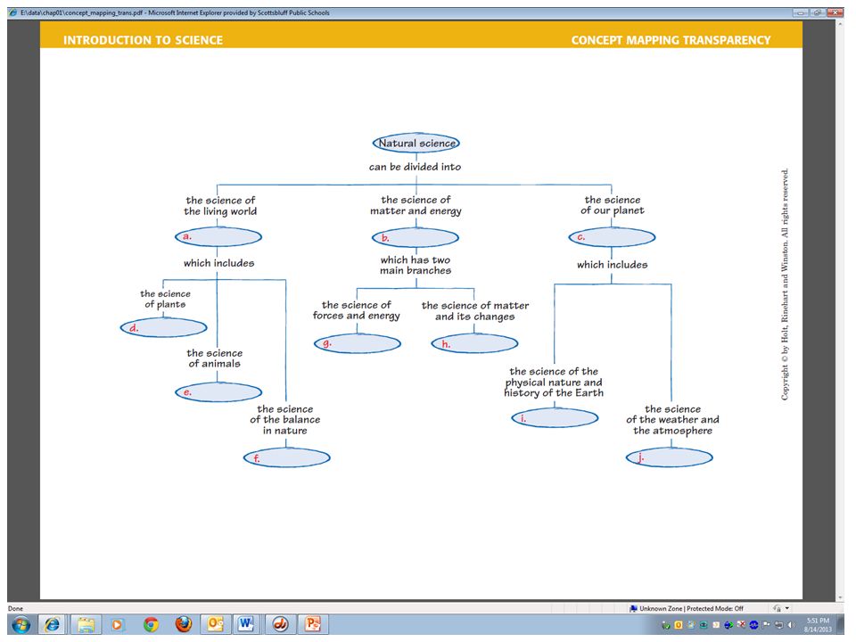Click the vertical copyright notice text
Image resolution: width=856 pixels, height=642 pixels.
tap(785, 284)
